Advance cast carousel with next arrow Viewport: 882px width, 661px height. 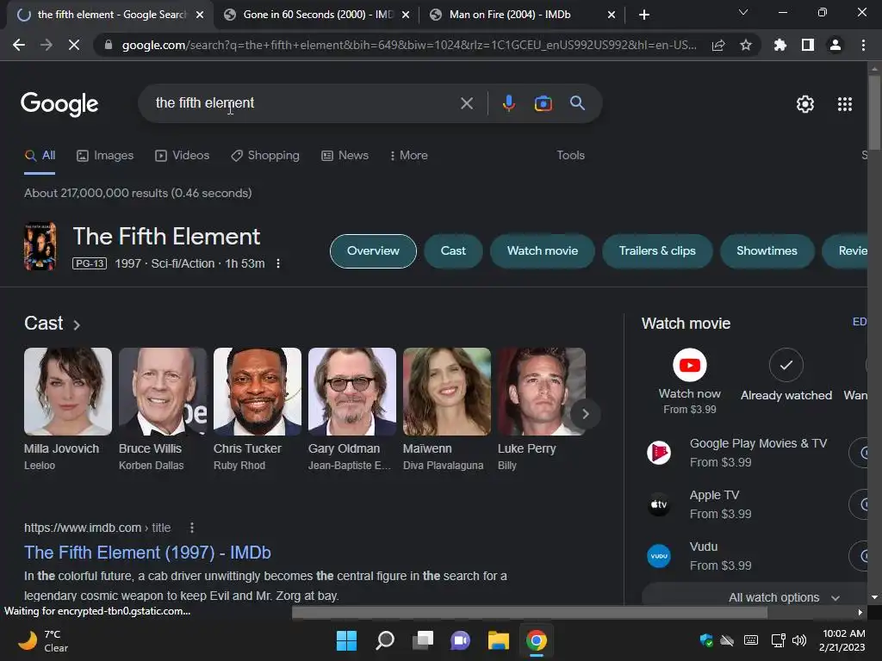tap(585, 414)
